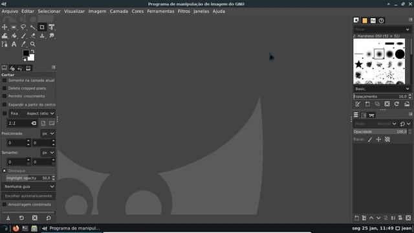Open the tool options panel configuration menu
Viewport: 414px width, 233px height.
[x=54, y=67]
